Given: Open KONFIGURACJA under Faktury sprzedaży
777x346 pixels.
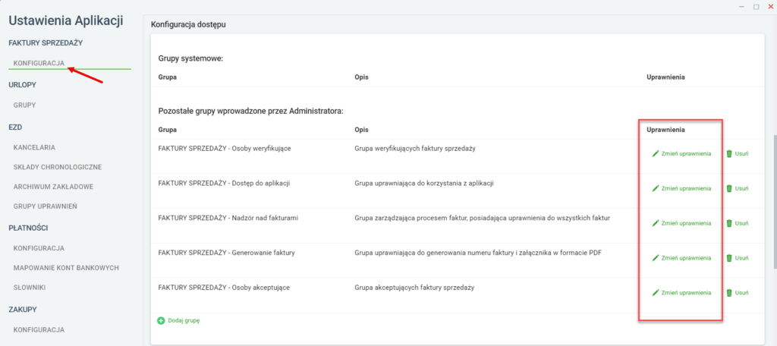Looking at the screenshot, I should tap(39, 63).
